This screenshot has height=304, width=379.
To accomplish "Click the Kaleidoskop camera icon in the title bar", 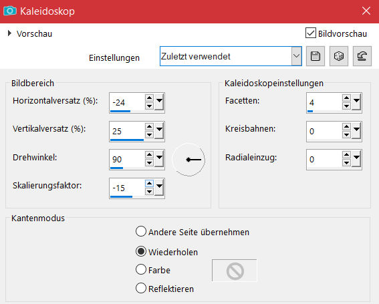I will 10,11.
